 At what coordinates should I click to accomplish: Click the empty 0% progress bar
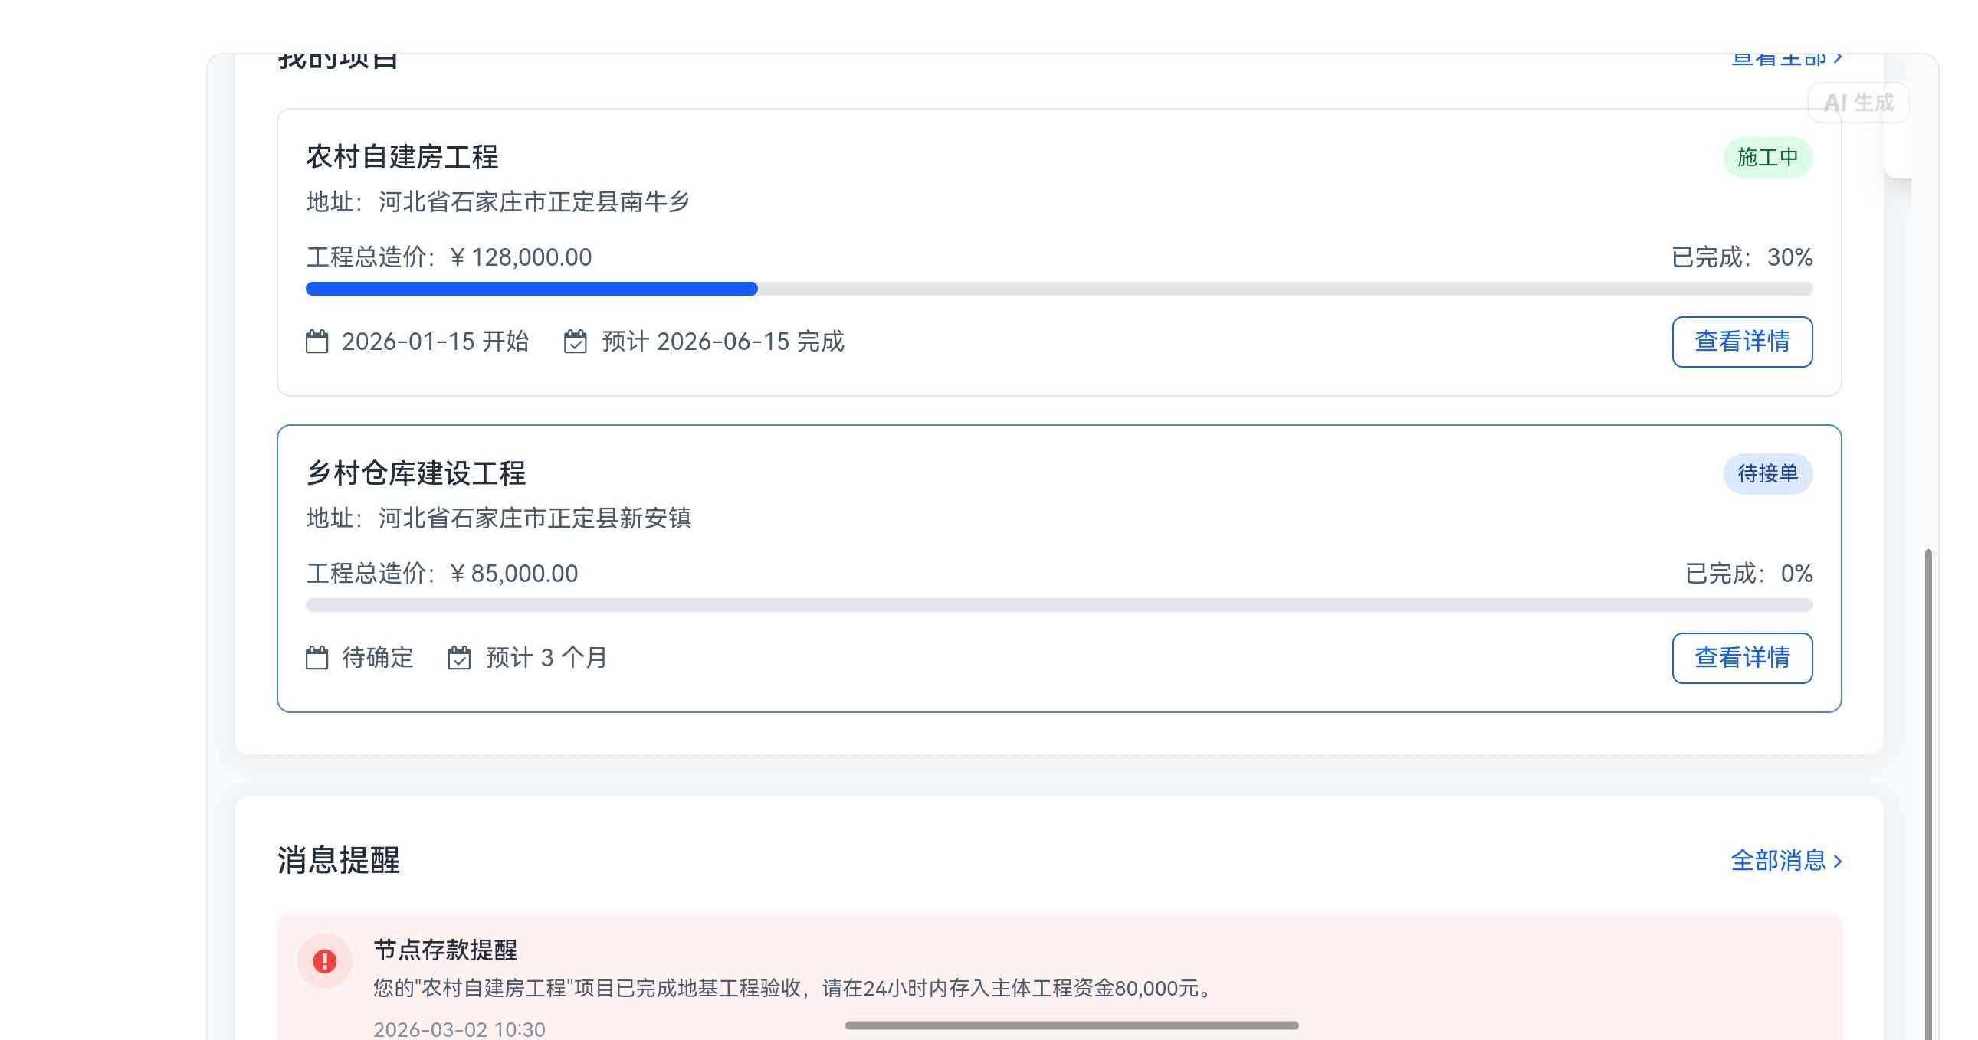point(1058,605)
